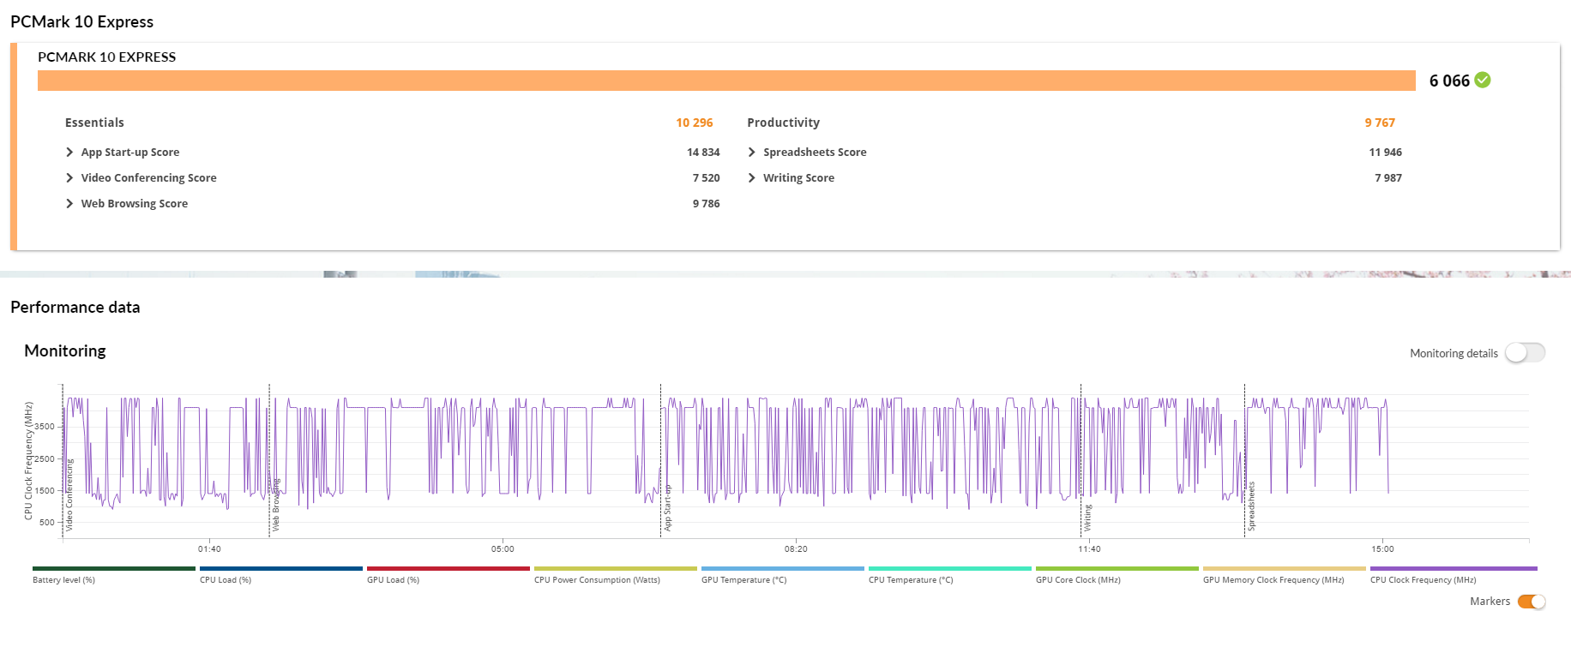Click the 08:20 time label on the axis
Screen dimensions: 1571x647
796,549
